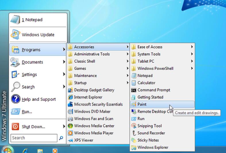The image size is (226, 153).
Task: Click the Windows Update label
Action: pos(38,35)
